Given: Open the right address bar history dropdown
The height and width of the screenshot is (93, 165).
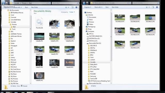Looking at the screenshot, I should pos(128,3).
